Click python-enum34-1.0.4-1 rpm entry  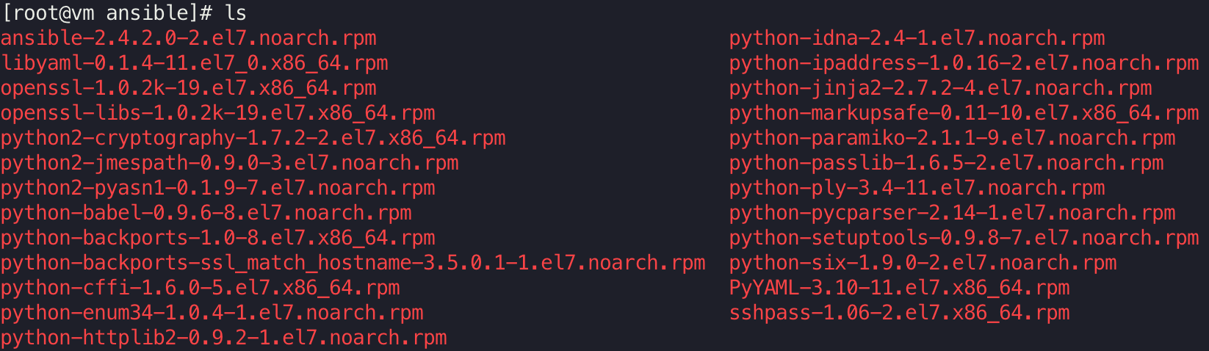click(x=212, y=313)
